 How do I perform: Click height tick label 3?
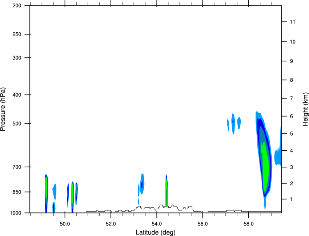292,167
